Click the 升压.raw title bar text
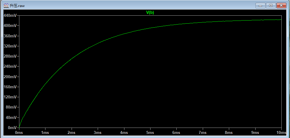The image size is (290, 138). tap(17, 6)
